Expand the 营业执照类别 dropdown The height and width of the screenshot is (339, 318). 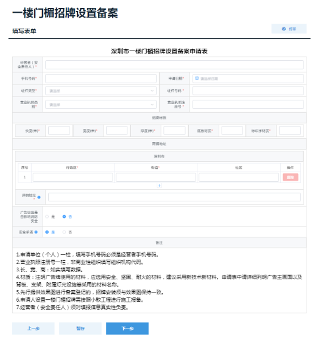101,105
